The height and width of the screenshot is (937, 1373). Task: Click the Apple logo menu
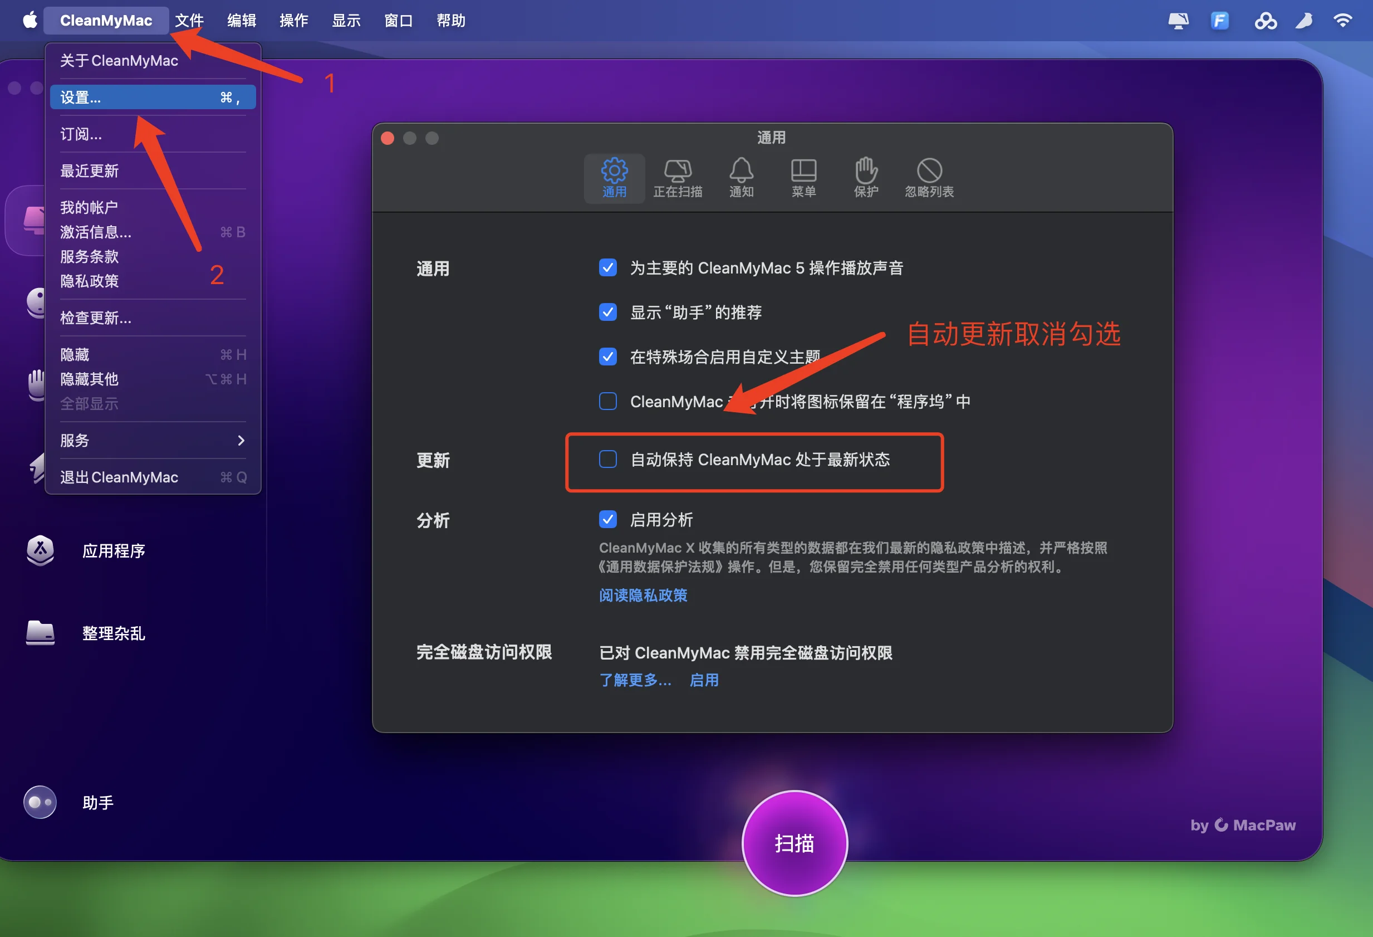click(x=30, y=21)
